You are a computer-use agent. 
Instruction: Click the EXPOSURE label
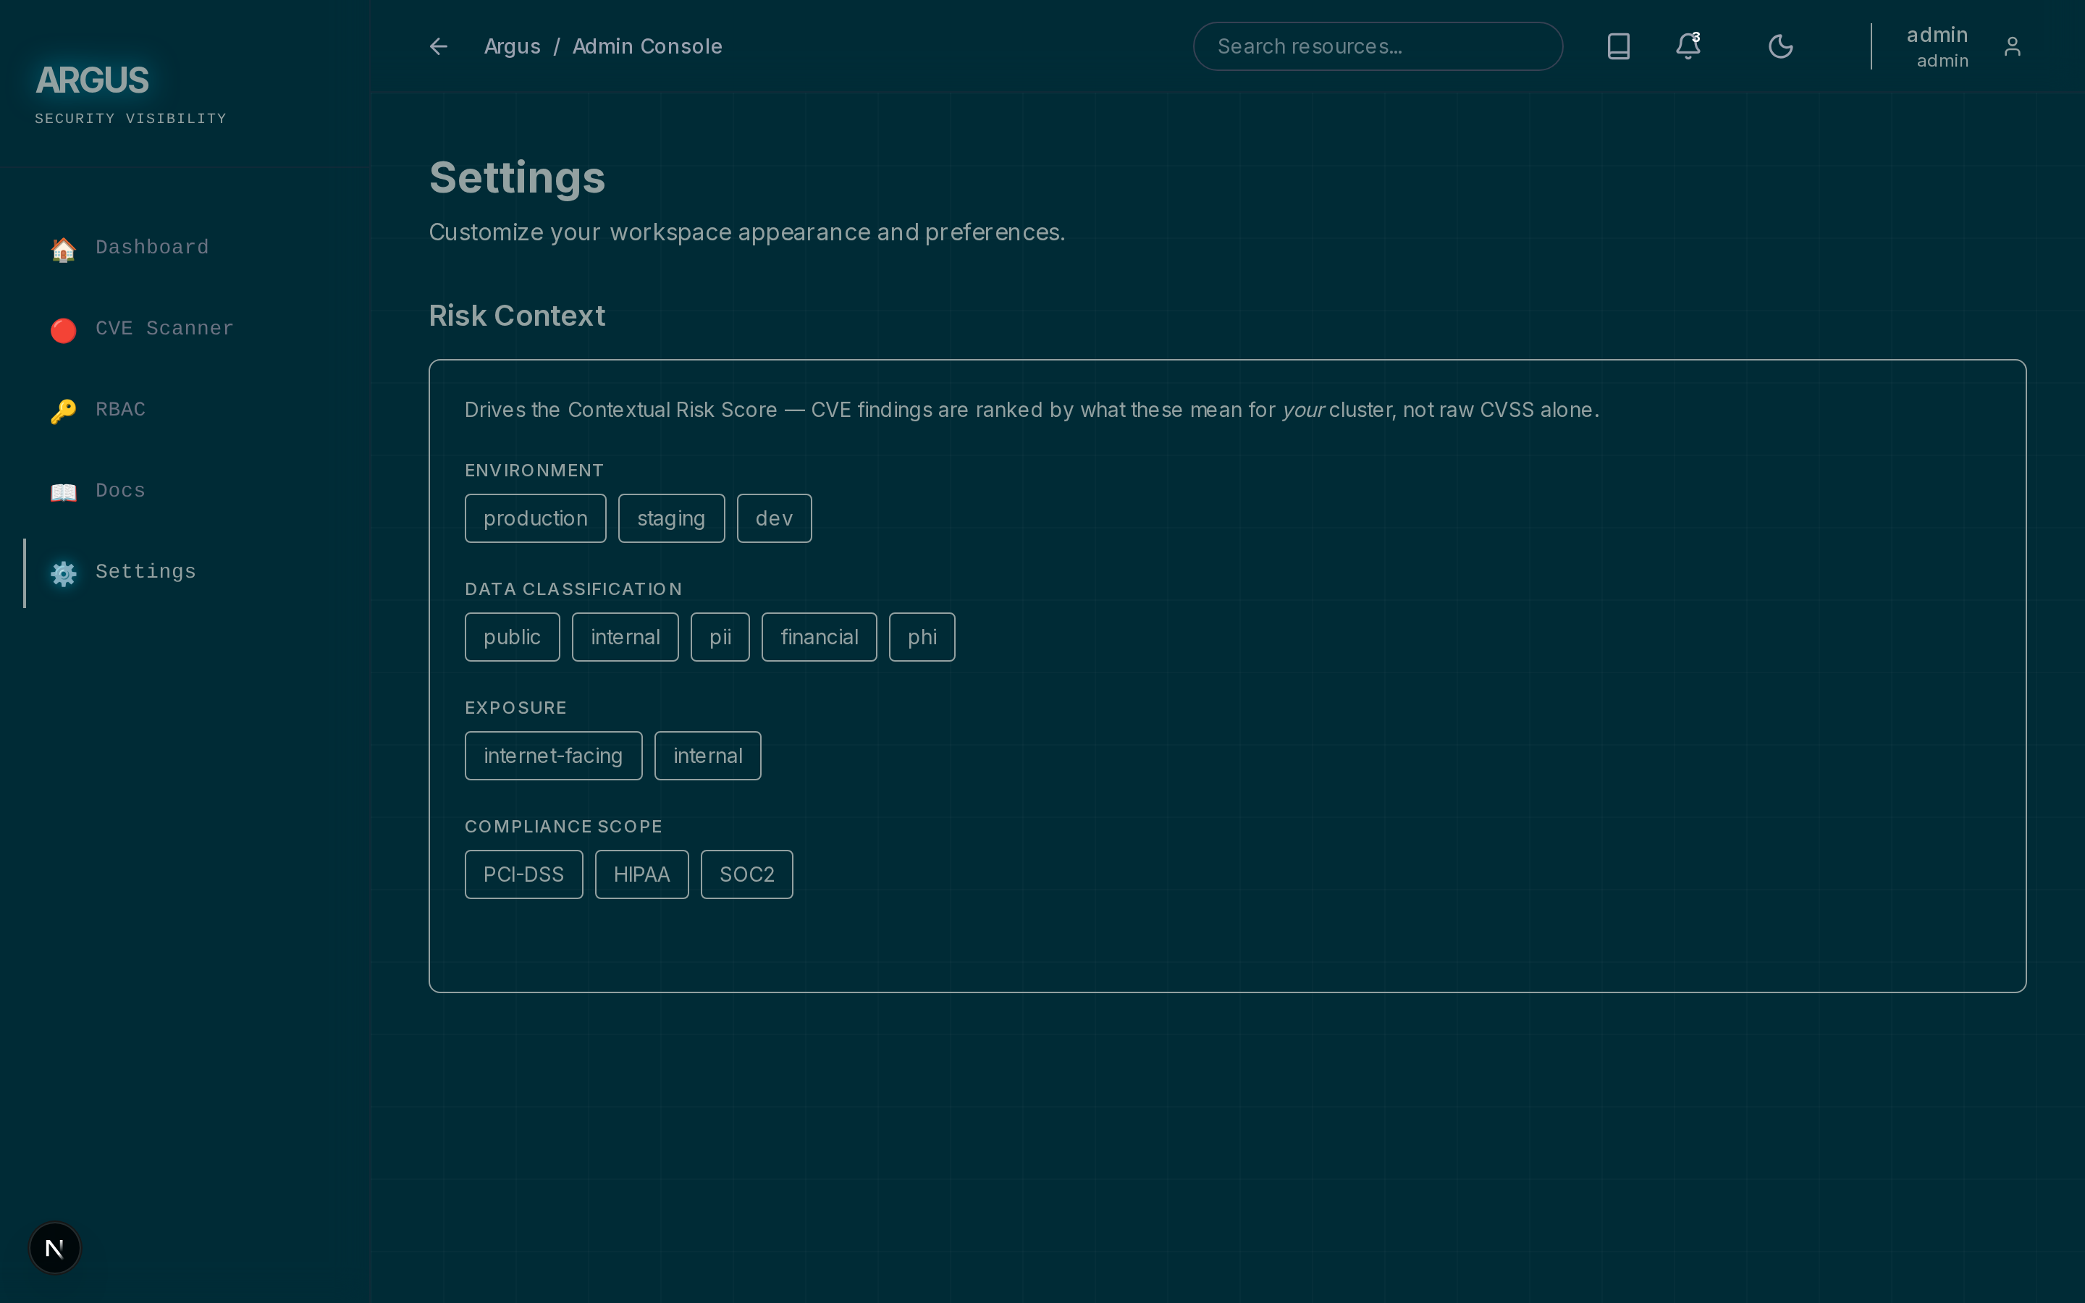[x=515, y=709]
